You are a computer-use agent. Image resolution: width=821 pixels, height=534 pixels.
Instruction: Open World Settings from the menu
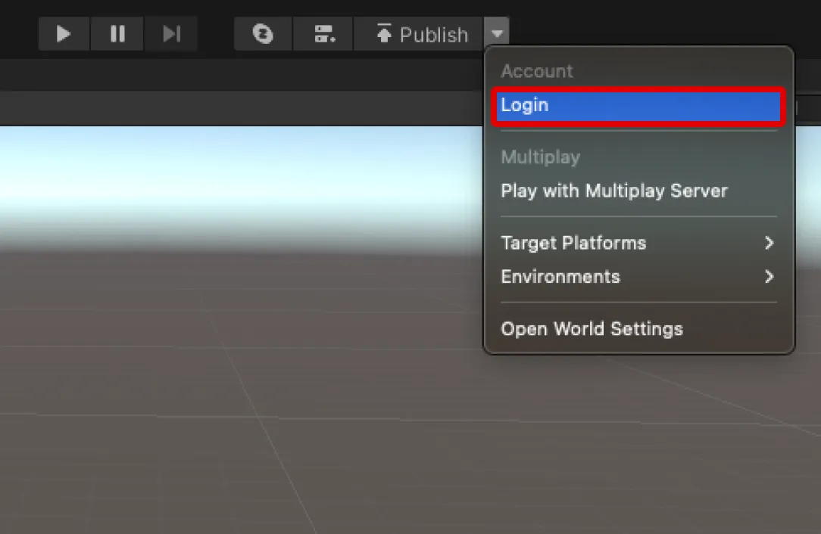[592, 328]
